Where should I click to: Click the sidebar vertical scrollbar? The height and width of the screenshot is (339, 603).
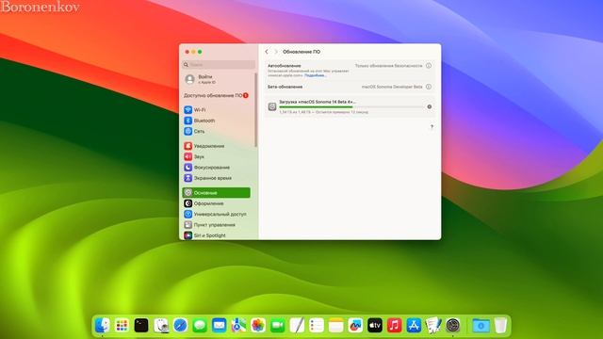click(x=255, y=109)
